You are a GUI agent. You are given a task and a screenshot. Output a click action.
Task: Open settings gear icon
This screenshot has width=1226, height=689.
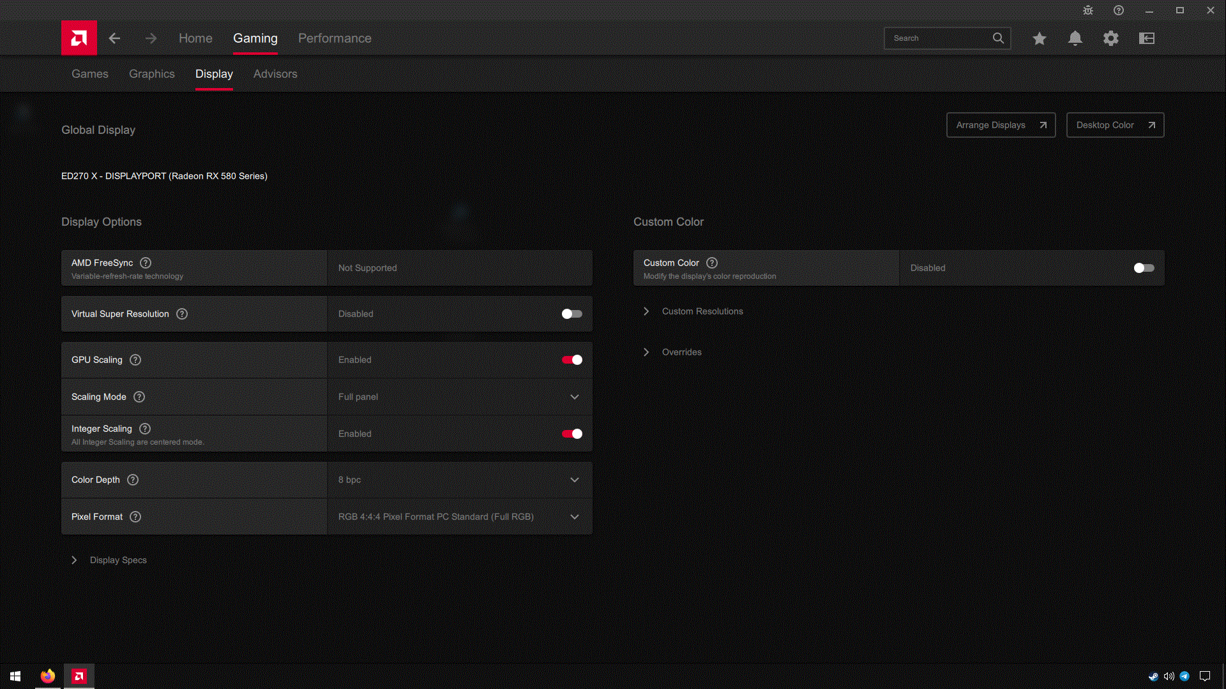1111,38
